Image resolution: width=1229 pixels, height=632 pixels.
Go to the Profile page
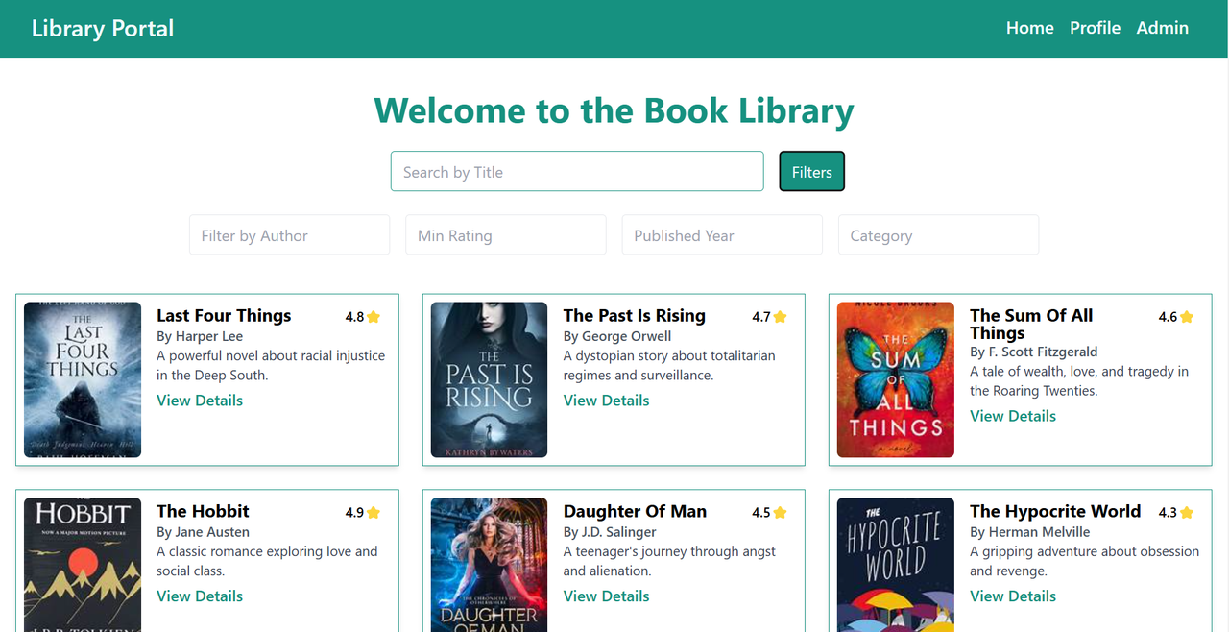[x=1096, y=28]
